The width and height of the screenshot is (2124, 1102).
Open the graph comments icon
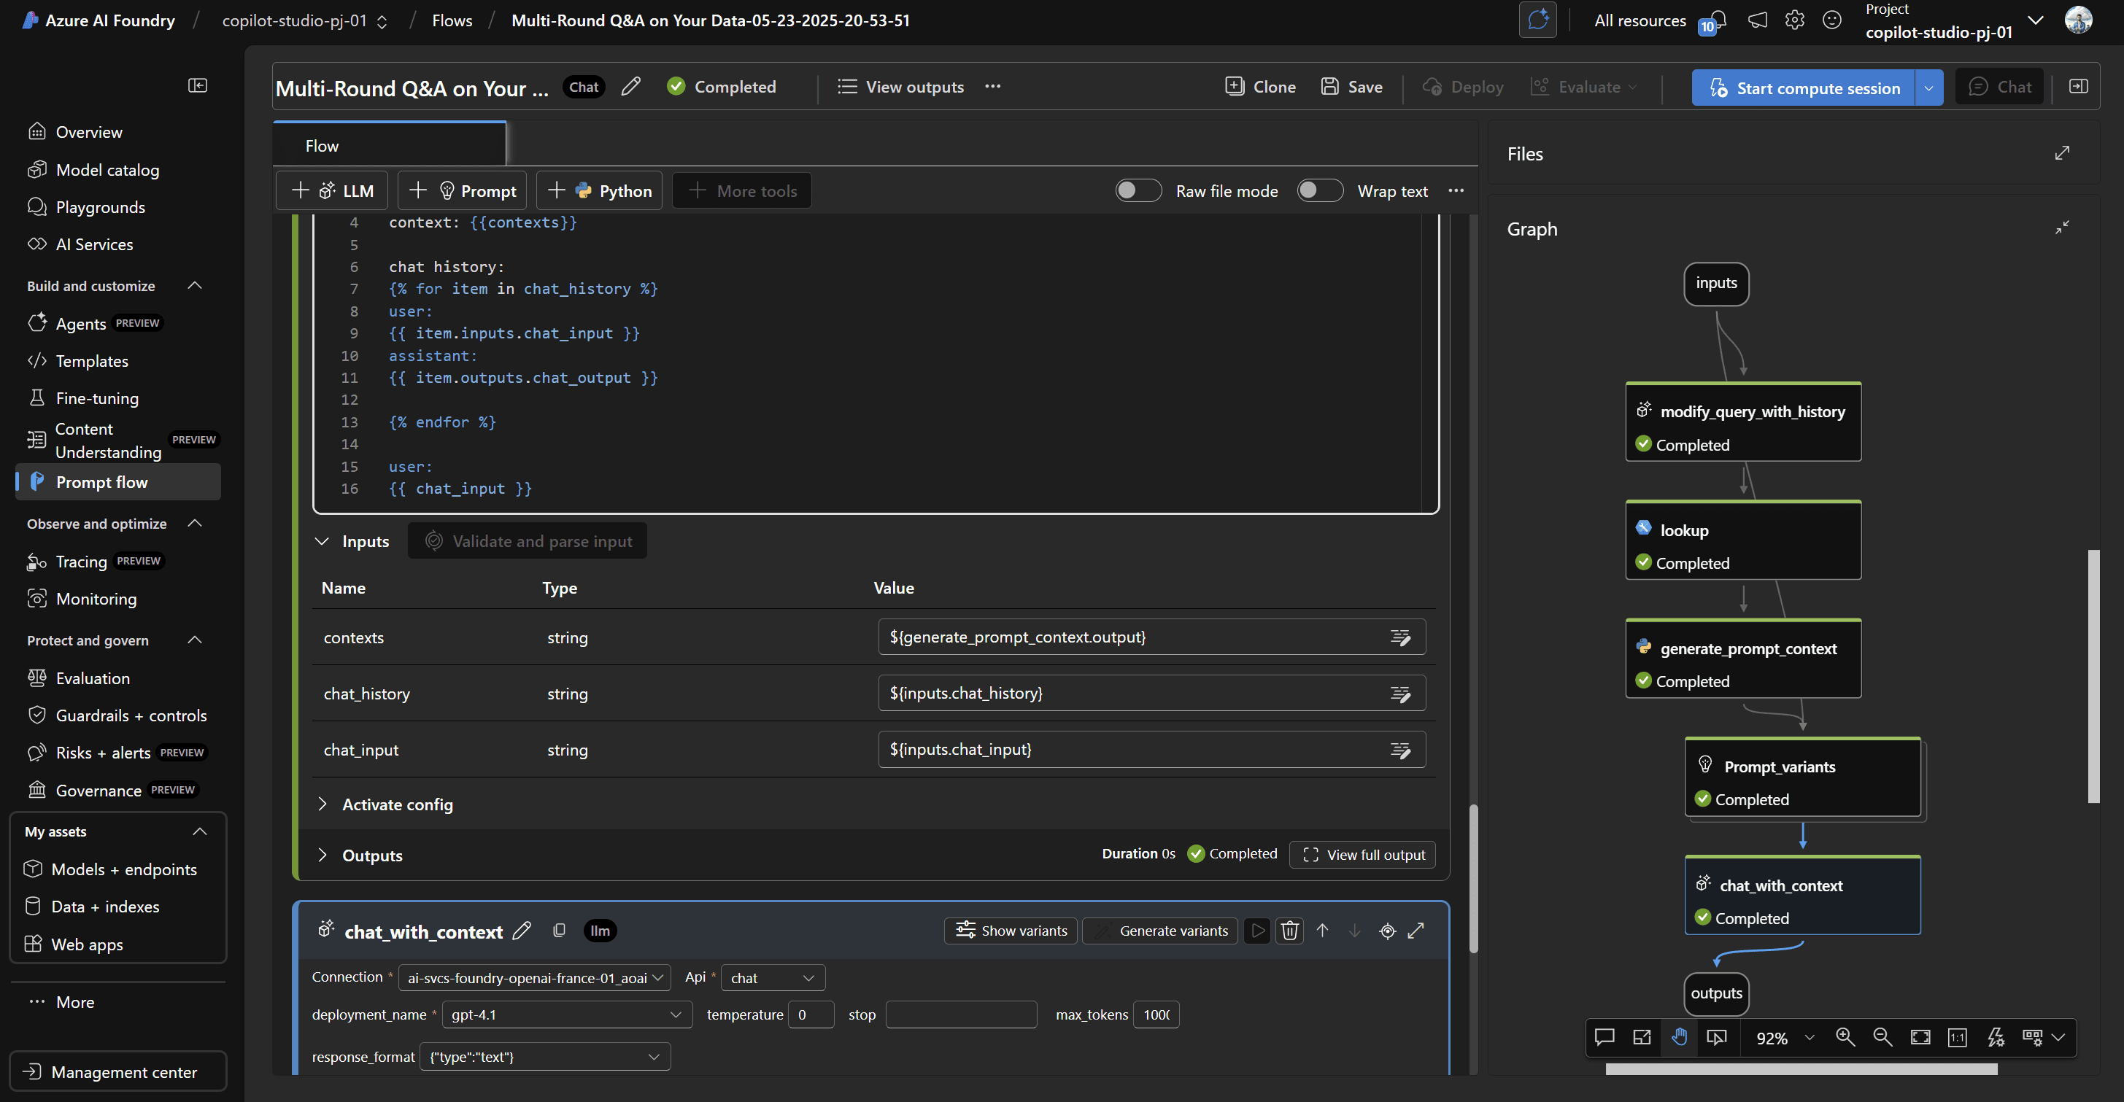tap(1604, 1037)
